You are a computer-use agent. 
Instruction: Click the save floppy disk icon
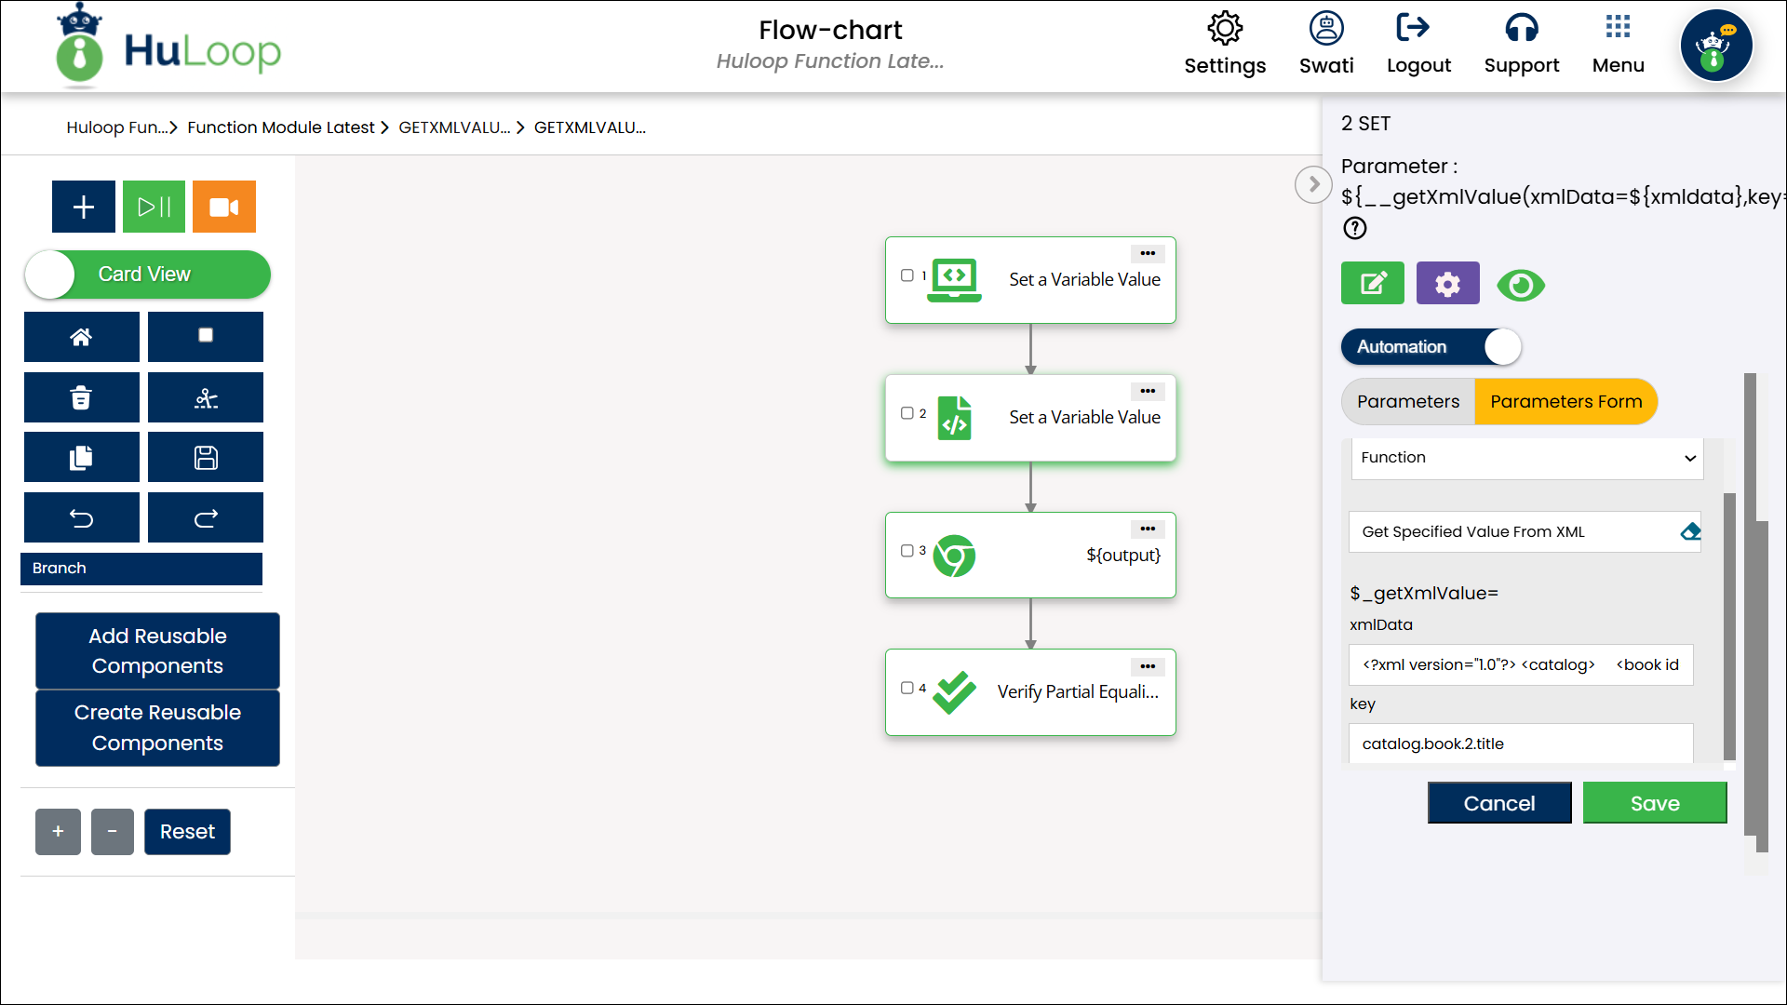click(206, 458)
